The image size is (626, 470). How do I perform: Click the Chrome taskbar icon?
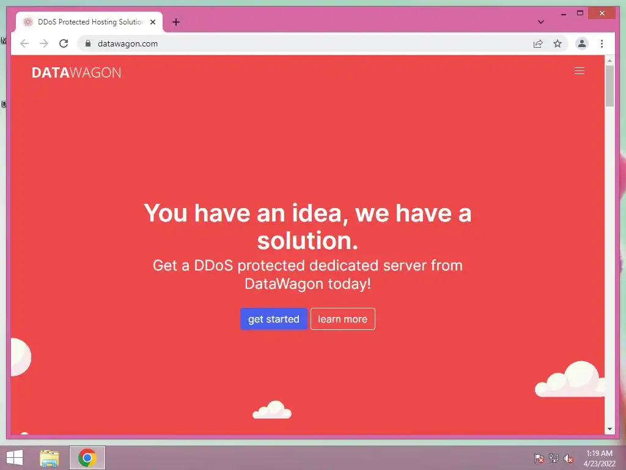[87, 458]
